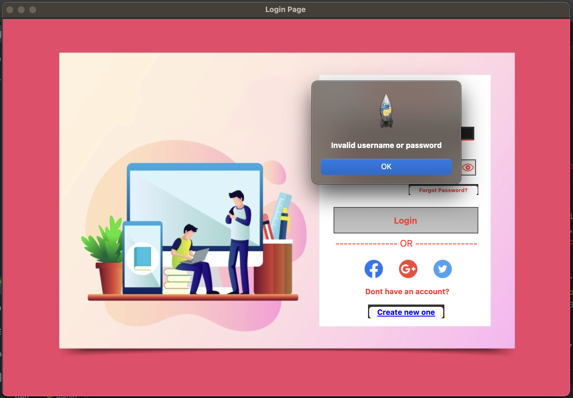573x398 pixels.
Task: Toggle password visibility with the eye icon
Action: coord(468,167)
